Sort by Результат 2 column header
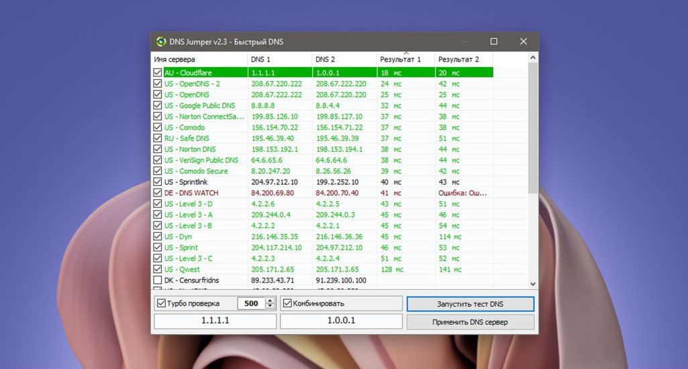The height and width of the screenshot is (369, 688). [464, 59]
